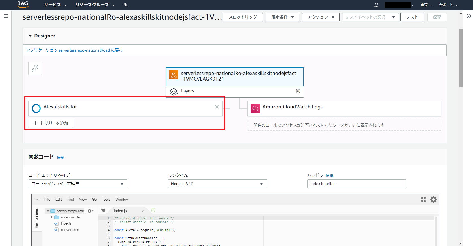
Task: Open the ランタイム Node.js 8.10 dropdown
Action: (217, 184)
